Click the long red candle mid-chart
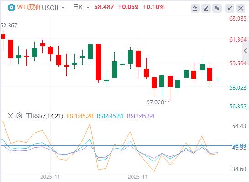249x182 pixels. (x=98, y=62)
